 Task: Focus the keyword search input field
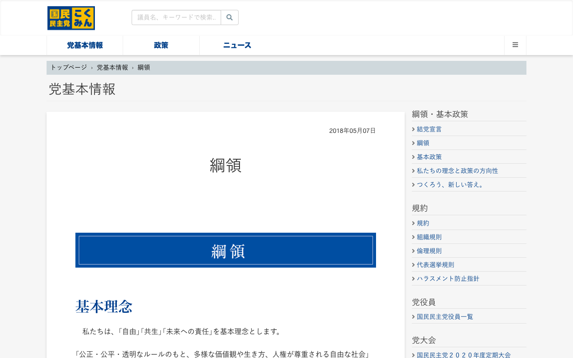176,17
